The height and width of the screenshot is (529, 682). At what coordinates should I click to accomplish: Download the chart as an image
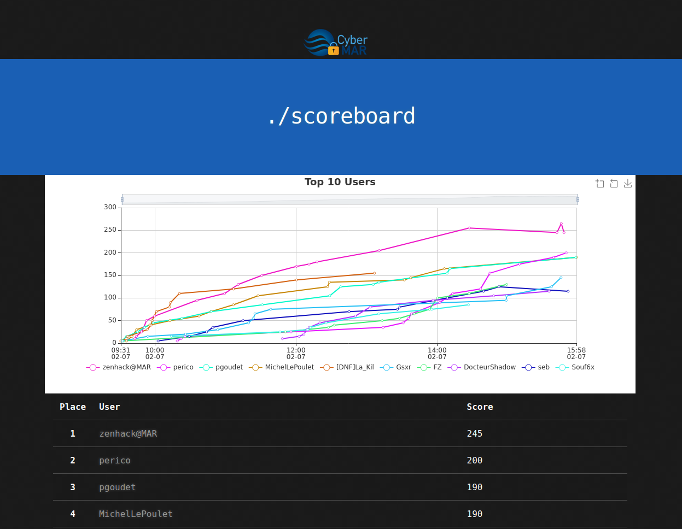click(x=628, y=184)
